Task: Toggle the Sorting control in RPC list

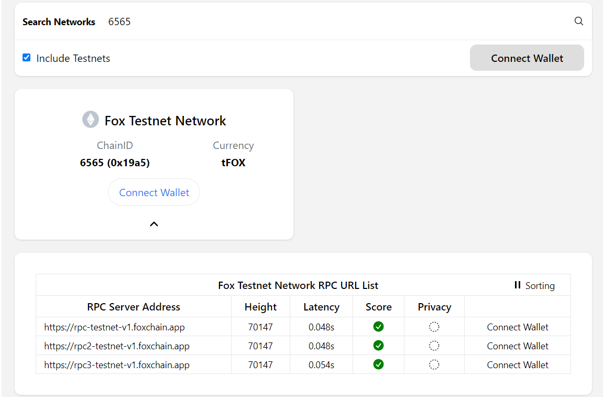Action: pos(534,285)
